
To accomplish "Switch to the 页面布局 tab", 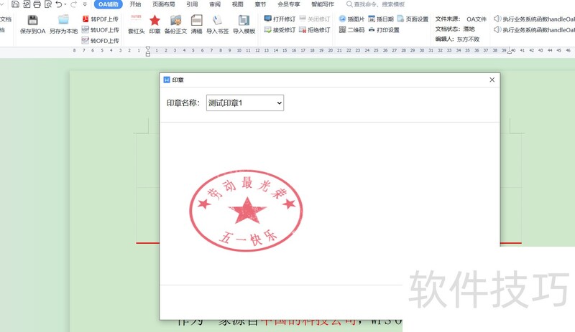I will click(x=164, y=4).
